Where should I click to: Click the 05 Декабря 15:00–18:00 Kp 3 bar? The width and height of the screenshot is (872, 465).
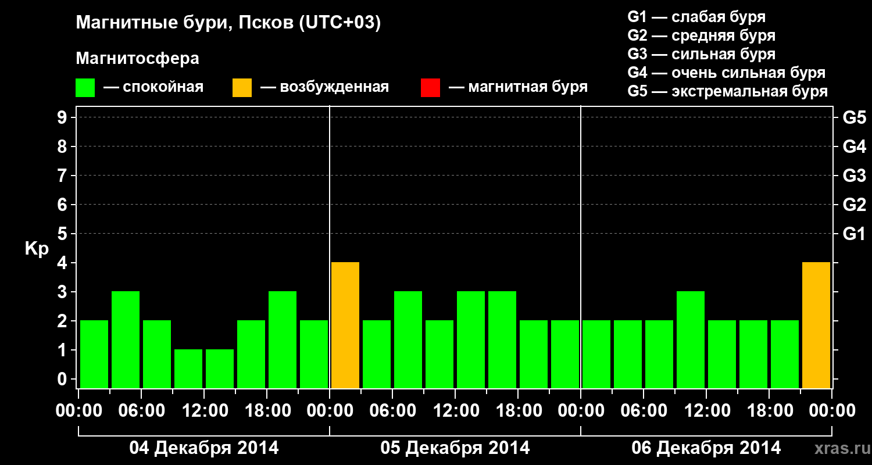pos(502,340)
